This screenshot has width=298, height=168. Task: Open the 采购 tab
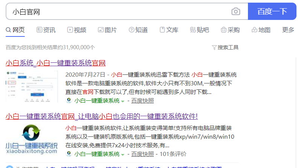coord(230,30)
